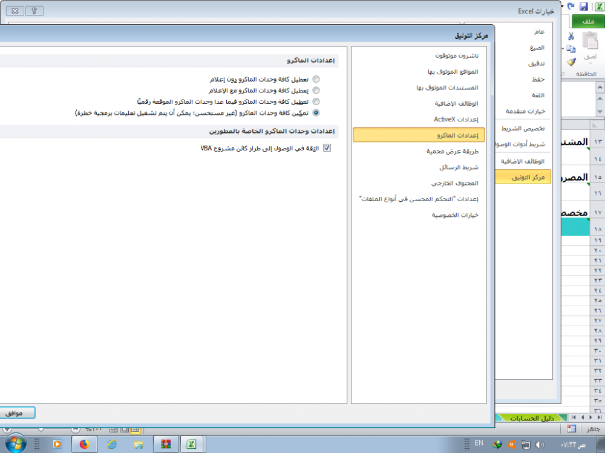Open 'خيارات الخصوصية' category
605x453 pixels.
click(456, 215)
